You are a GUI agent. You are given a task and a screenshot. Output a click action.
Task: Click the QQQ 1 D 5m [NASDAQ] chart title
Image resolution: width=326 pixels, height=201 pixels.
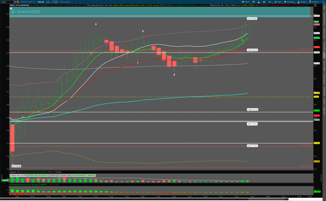(19, 5)
